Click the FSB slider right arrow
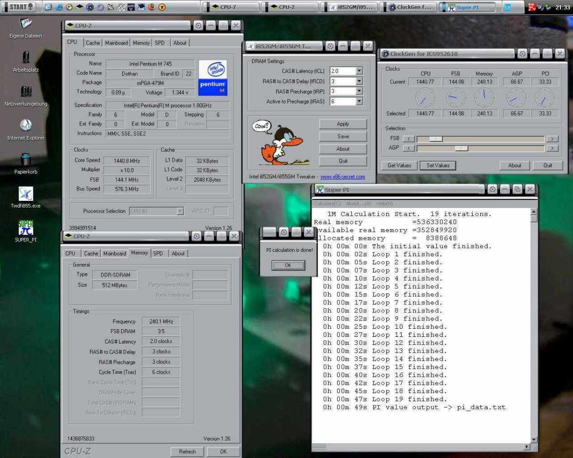The height and width of the screenshot is (458, 573). [x=552, y=139]
